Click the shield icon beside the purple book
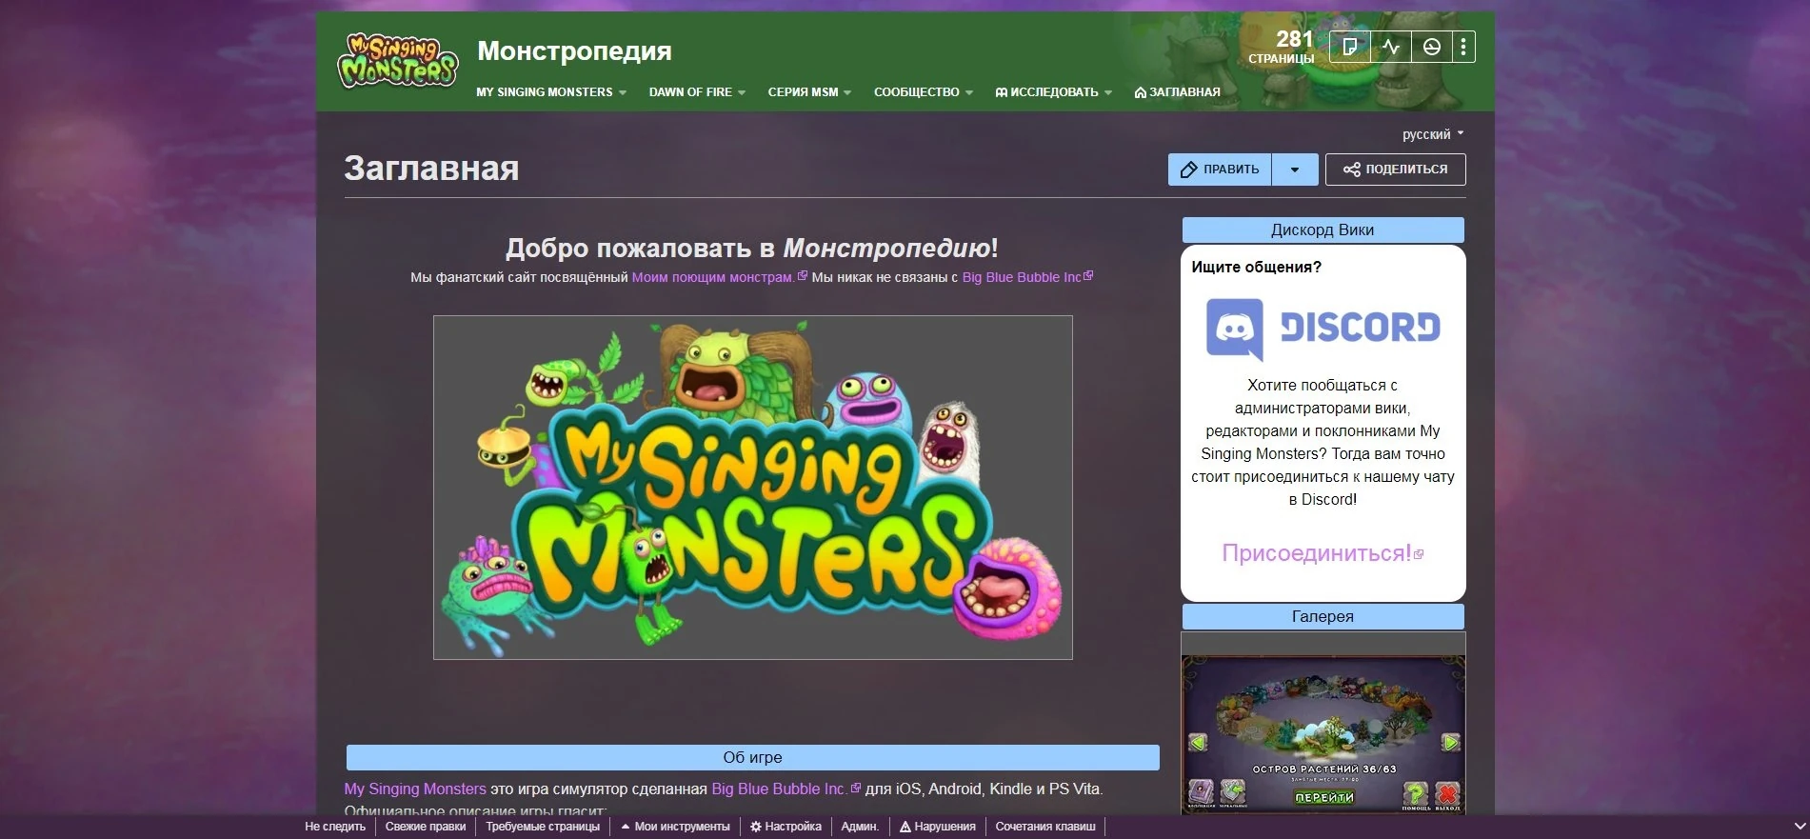1810x839 pixels. point(1233,791)
